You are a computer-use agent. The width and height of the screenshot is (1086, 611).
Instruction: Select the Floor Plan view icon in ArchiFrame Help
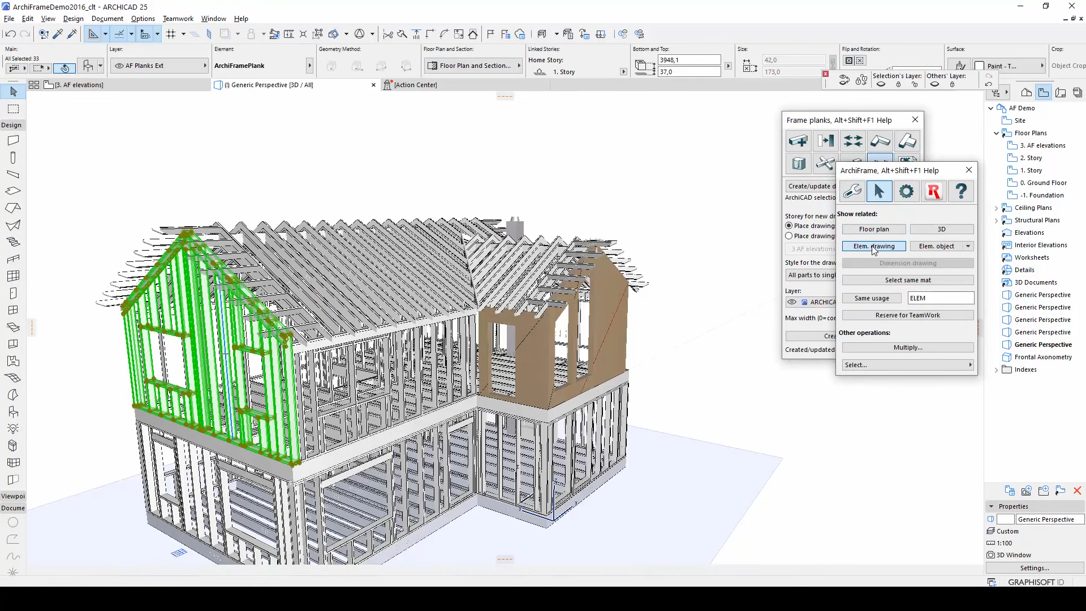click(x=874, y=229)
